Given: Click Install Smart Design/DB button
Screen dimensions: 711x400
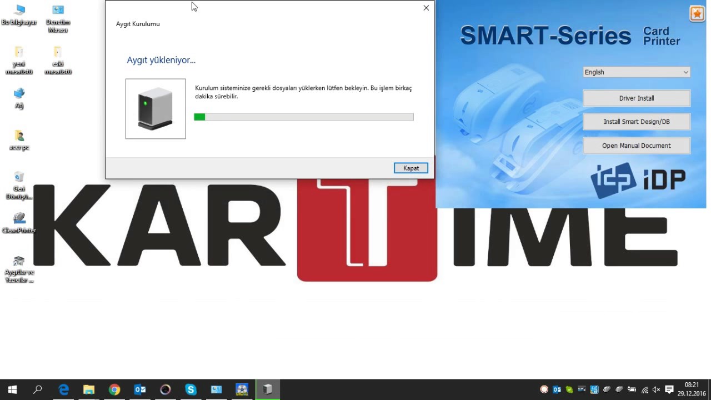Looking at the screenshot, I should pos(637,122).
